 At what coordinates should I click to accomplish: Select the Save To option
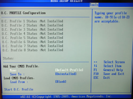[x=17, y=74]
